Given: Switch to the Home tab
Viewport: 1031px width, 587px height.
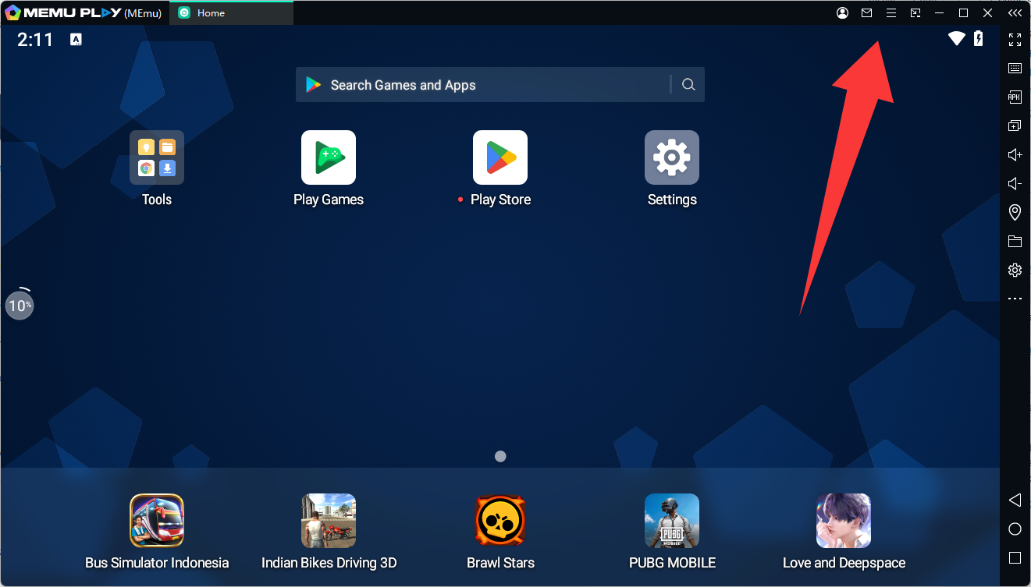Looking at the screenshot, I should click(x=232, y=13).
